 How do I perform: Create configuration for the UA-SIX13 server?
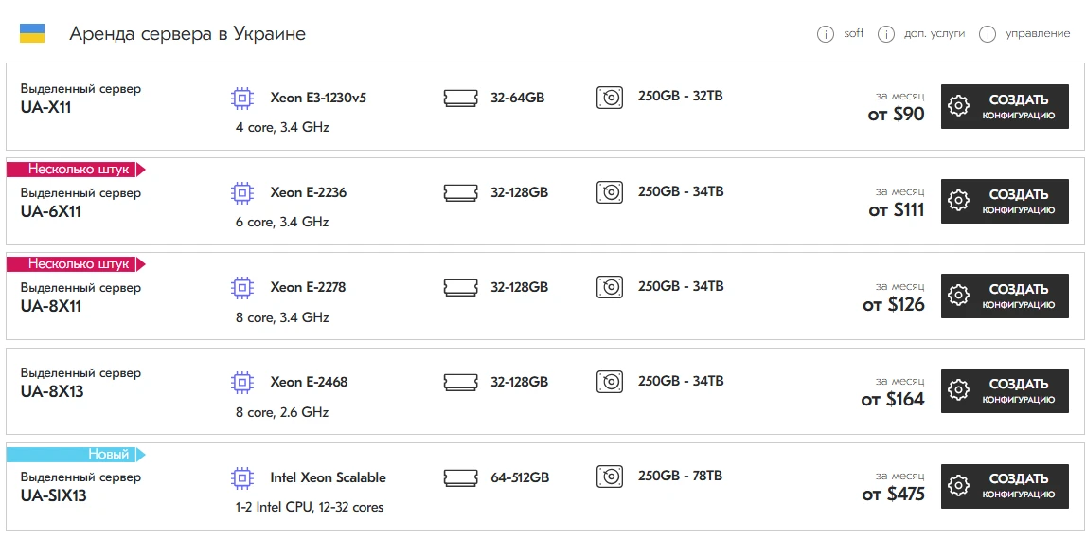1011,485
